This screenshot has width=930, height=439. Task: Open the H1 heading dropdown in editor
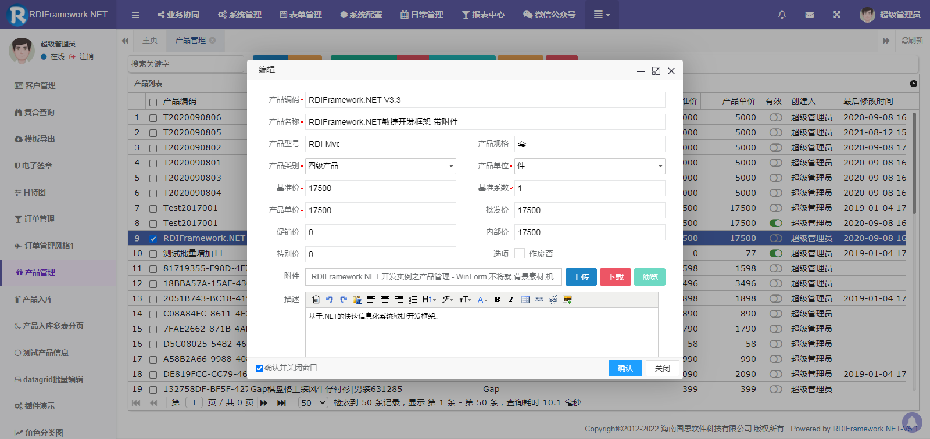point(429,300)
